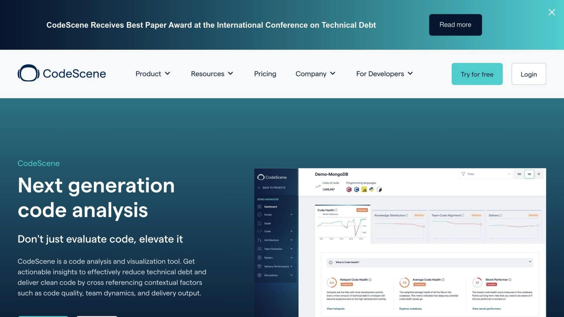564x317 pixels.
Task: Open the For Developers dropdown menu
Action: click(384, 74)
